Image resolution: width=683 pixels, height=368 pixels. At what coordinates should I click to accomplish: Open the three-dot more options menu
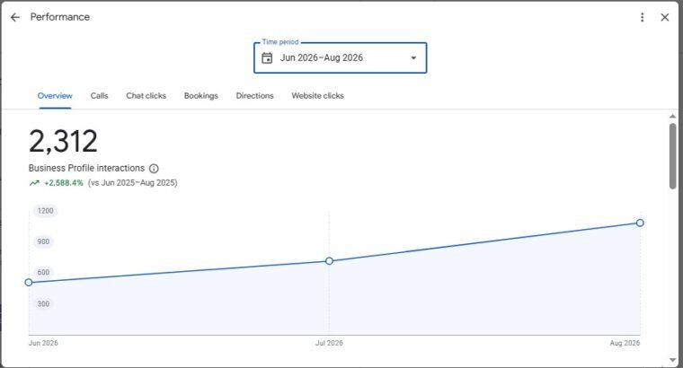point(642,17)
